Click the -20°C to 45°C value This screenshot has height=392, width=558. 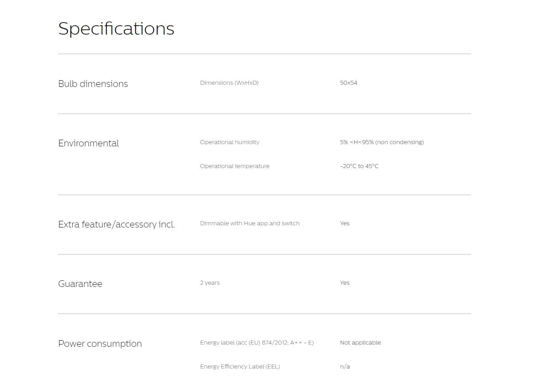point(359,166)
